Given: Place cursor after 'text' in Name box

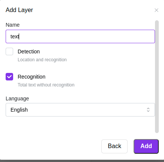Looking at the screenshot, I should (19, 36).
